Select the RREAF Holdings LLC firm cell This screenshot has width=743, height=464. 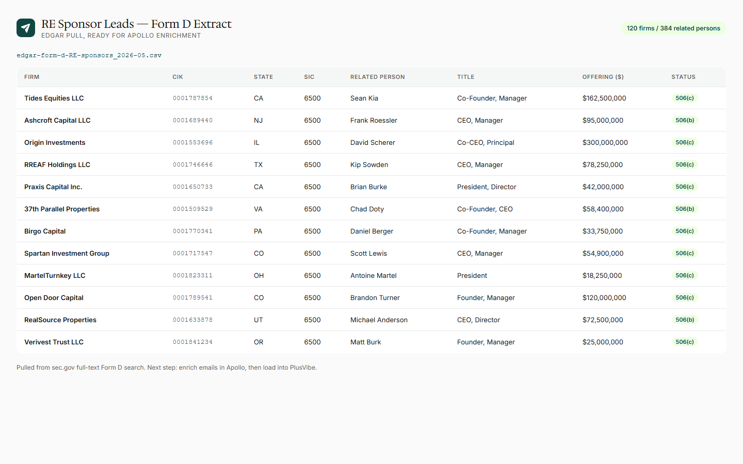point(57,164)
